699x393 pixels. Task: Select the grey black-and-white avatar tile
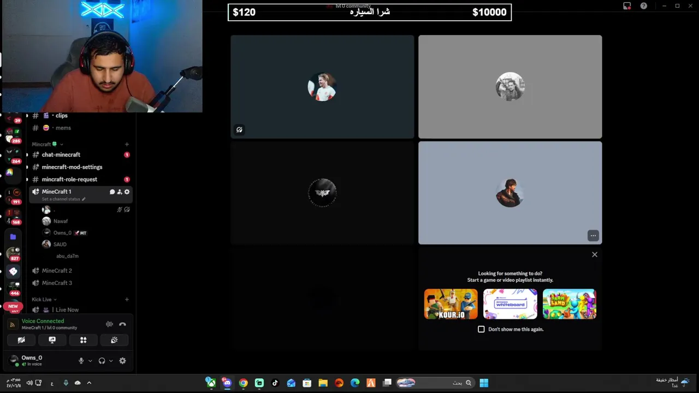coord(510,87)
